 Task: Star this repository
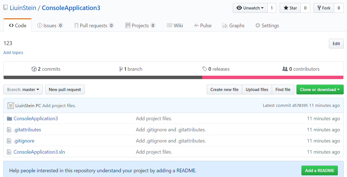[x=290, y=8]
